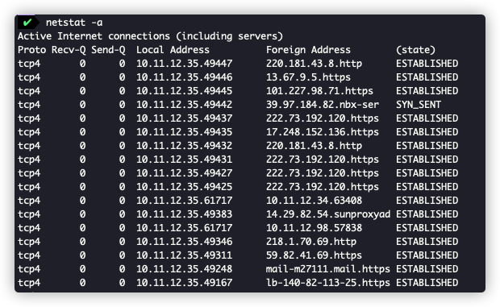Click foreign address 218.1.70.69.http
The width and height of the screenshot is (500, 307).
click(x=311, y=242)
